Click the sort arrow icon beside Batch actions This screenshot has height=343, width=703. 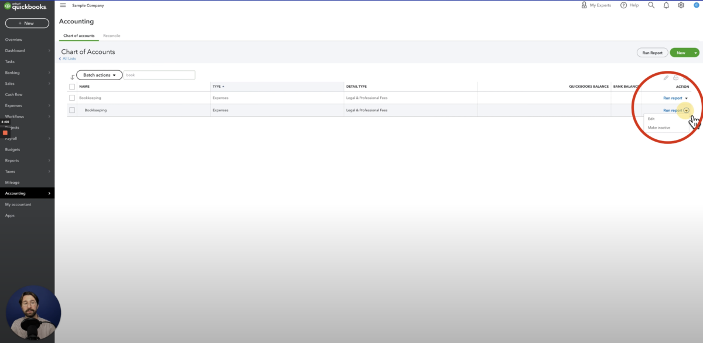coord(72,77)
